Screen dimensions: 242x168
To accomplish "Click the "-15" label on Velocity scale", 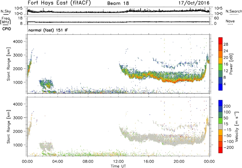I will click(227, 130).
